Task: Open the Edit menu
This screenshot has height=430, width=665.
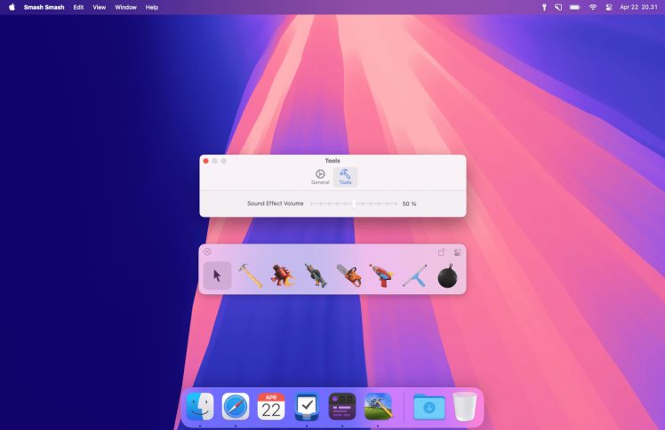Action: point(79,7)
